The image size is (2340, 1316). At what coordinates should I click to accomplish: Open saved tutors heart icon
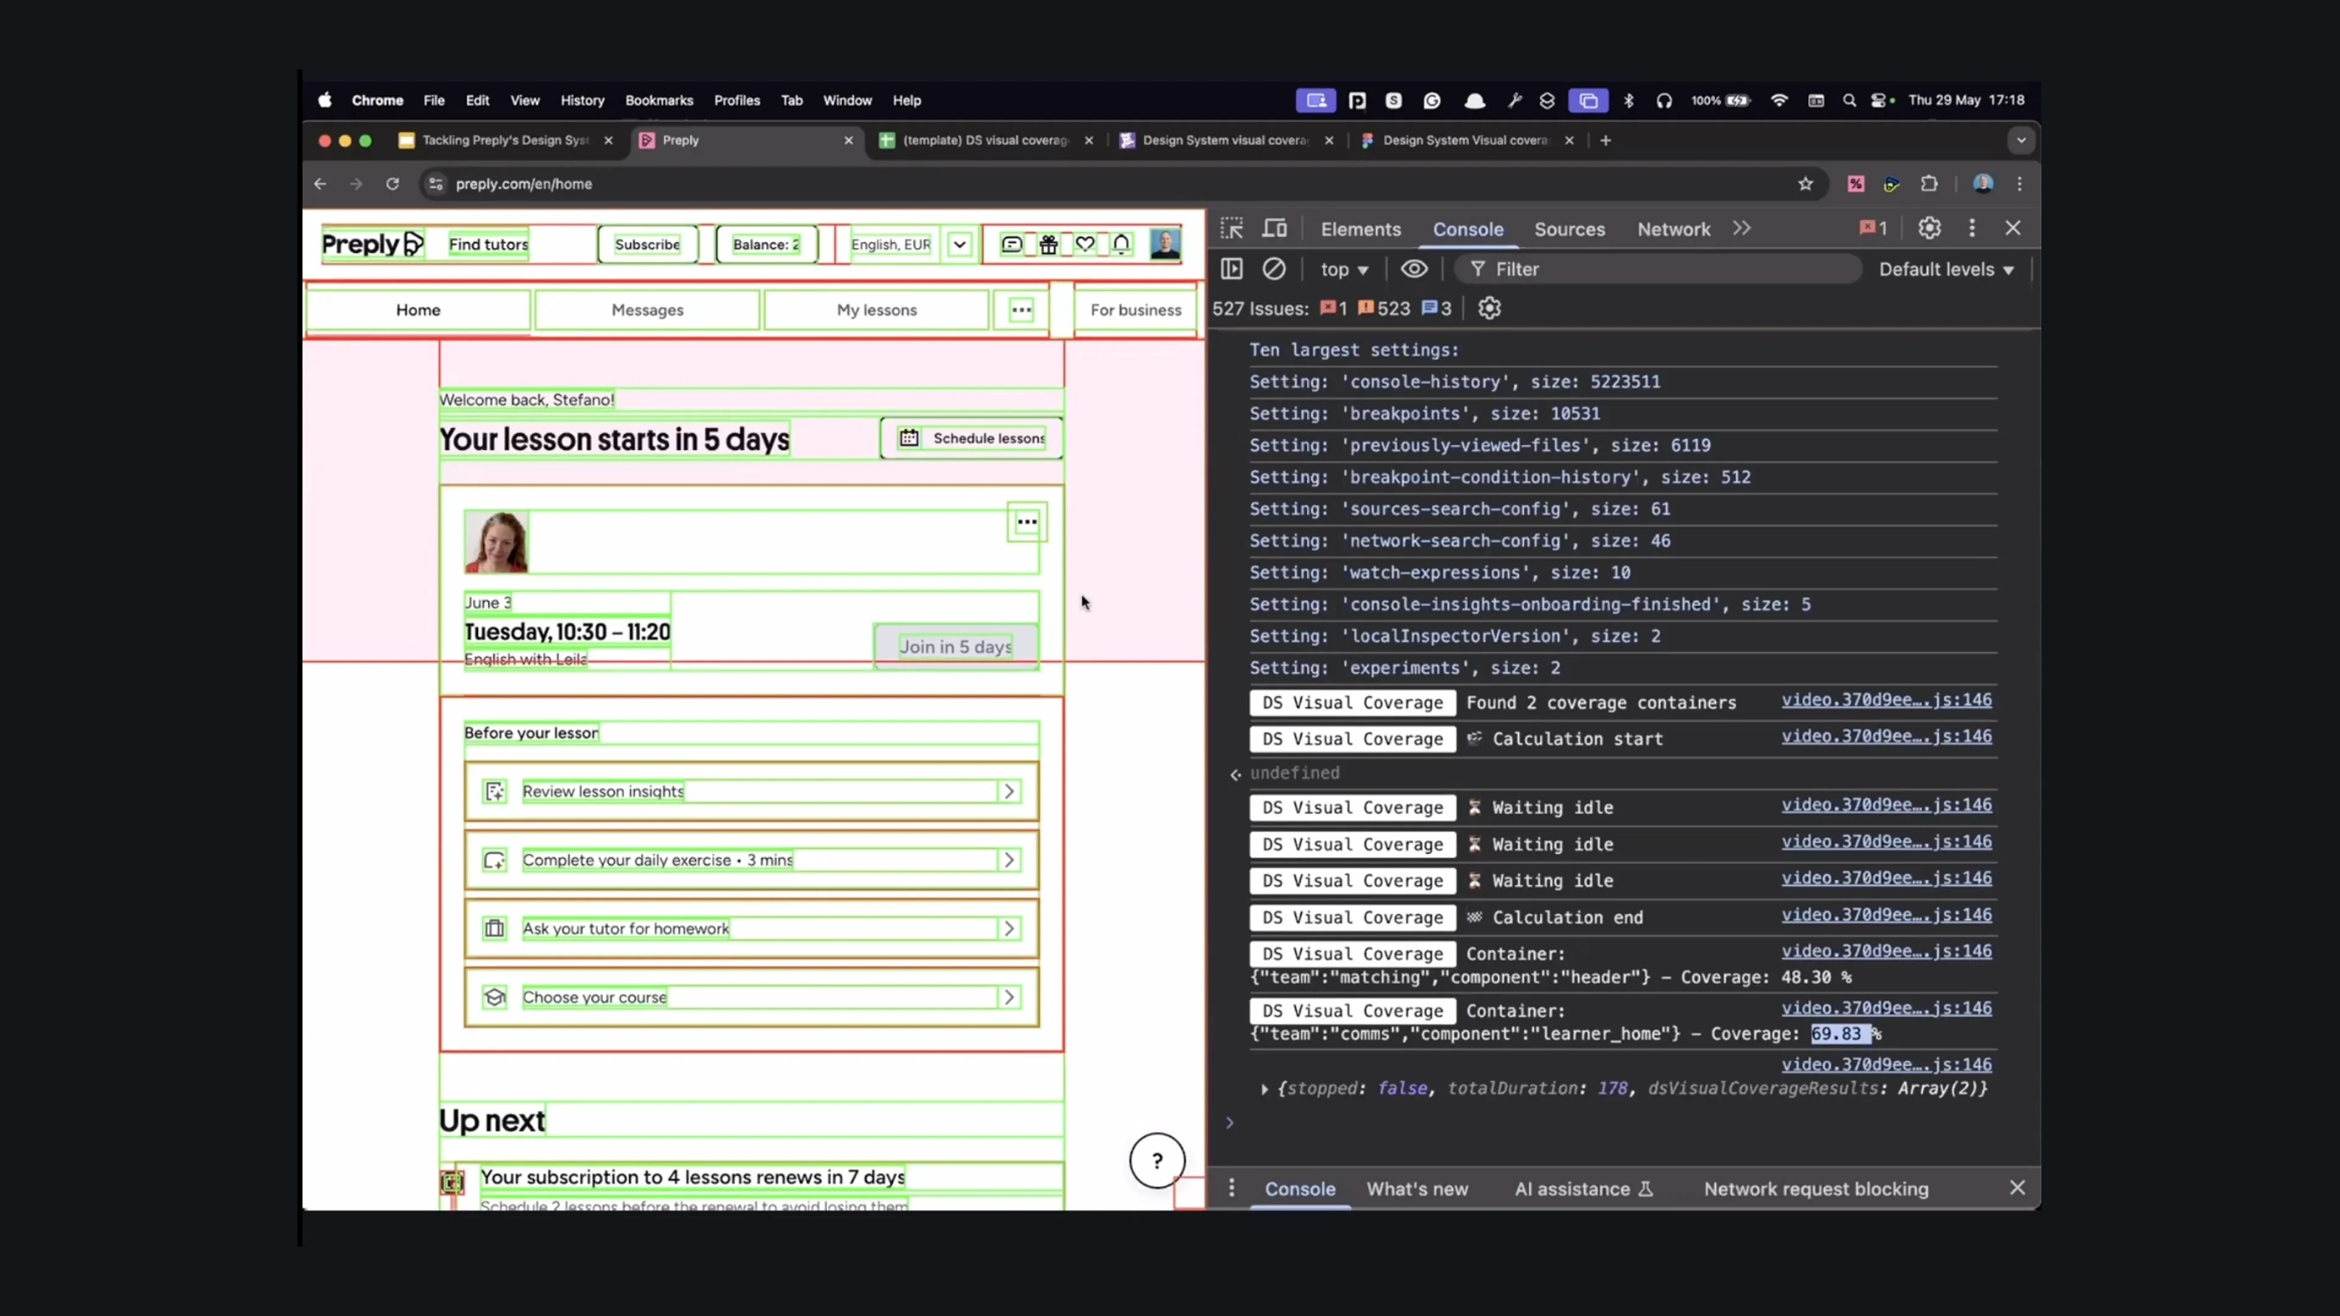1085,244
